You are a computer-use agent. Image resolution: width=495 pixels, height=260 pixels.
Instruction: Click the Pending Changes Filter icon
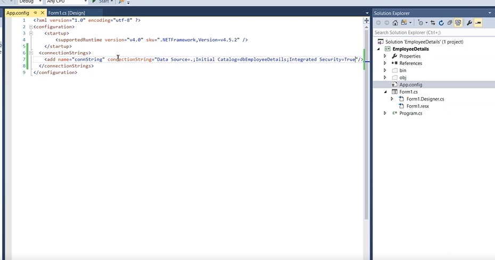click(x=420, y=23)
